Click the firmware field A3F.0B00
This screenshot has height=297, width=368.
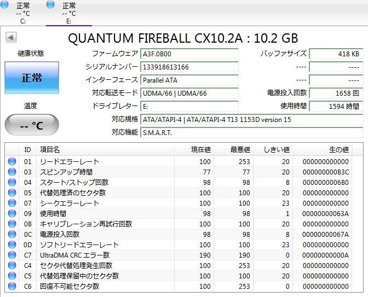tap(189, 54)
